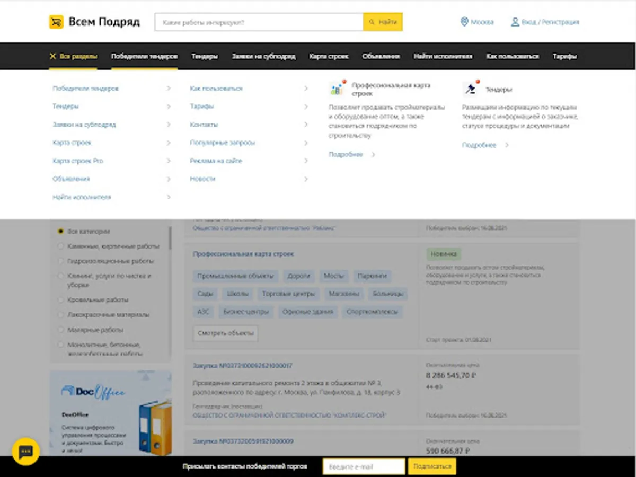Open Вход / Регистрация link
The height and width of the screenshot is (477, 636).
click(550, 22)
